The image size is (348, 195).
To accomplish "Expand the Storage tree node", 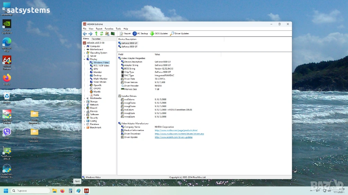I will click(85, 102).
